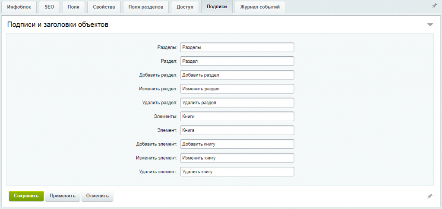Edit the Элементы field containing Книги
This screenshot has height=209, width=442.
(x=237, y=116)
